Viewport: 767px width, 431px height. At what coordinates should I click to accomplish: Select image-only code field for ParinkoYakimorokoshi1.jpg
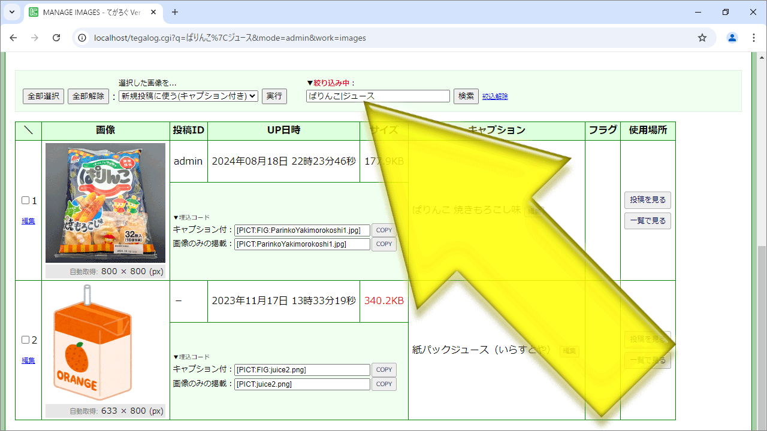pyautogui.click(x=302, y=244)
